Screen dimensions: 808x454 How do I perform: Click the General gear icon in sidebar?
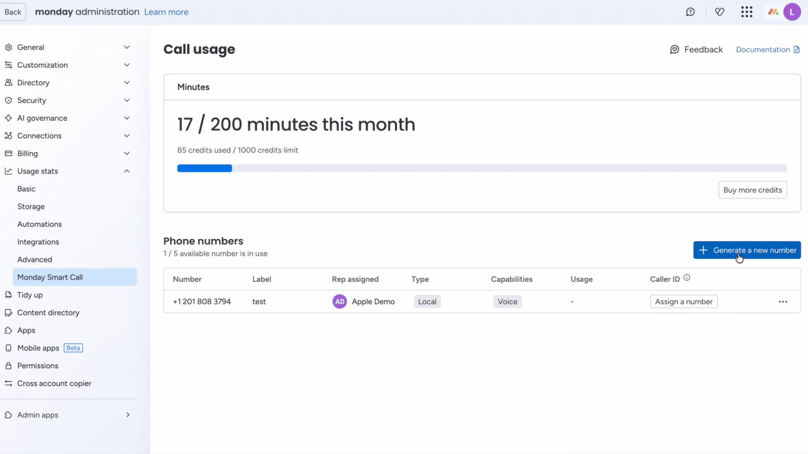8,48
